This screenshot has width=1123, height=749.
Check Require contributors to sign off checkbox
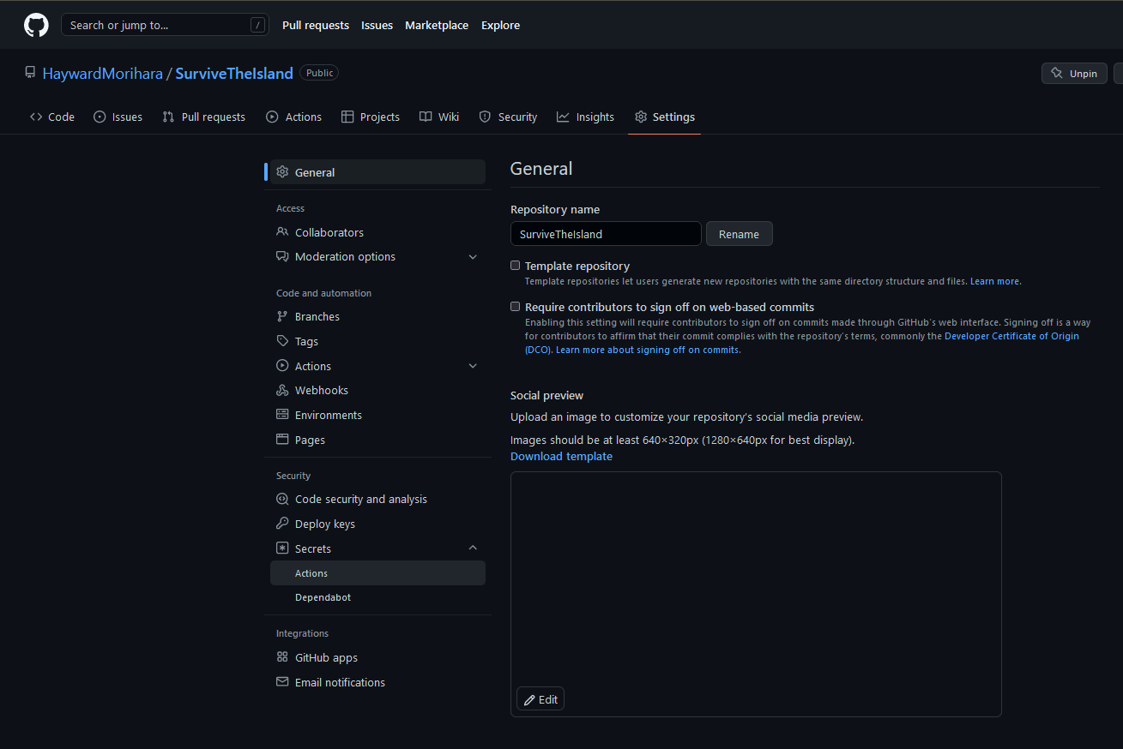516,306
